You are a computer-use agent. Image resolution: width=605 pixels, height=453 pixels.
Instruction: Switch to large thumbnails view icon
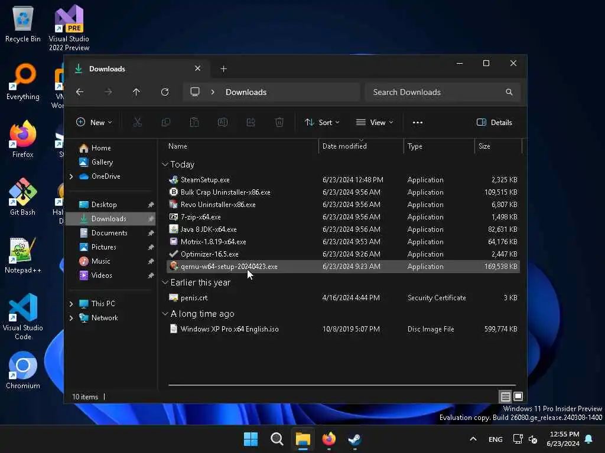click(x=518, y=396)
